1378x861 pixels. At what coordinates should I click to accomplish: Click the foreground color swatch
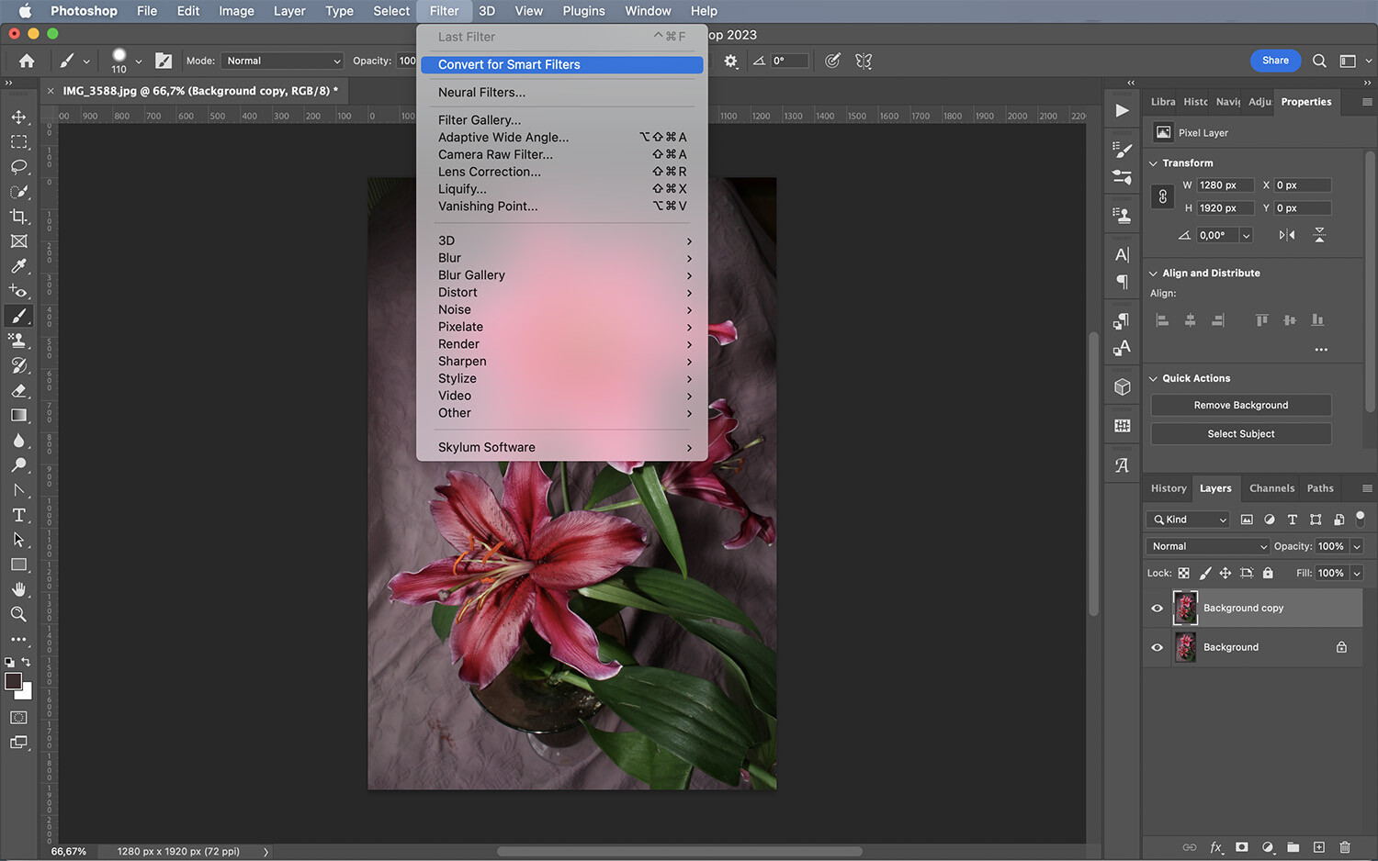(14, 682)
